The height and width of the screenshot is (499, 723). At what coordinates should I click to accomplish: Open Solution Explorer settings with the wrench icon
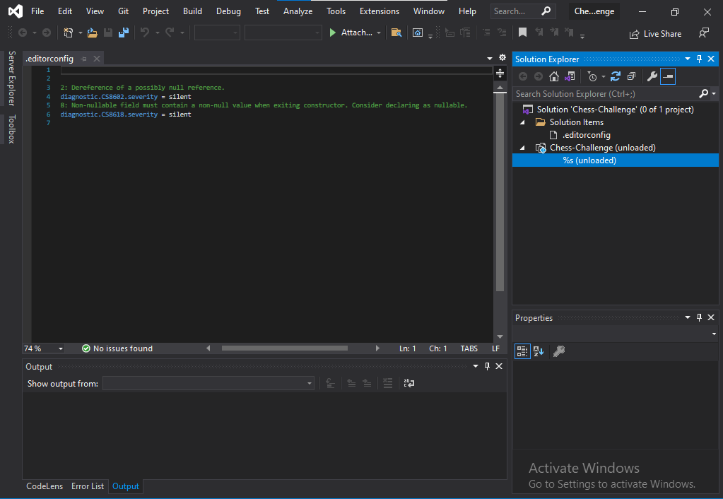pos(652,76)
